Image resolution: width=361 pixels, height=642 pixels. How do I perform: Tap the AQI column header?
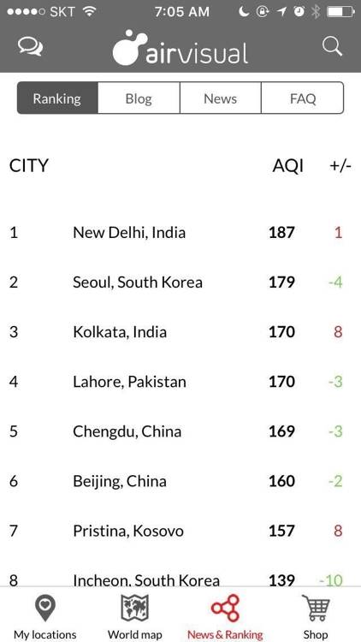click(x=287, y=166)
